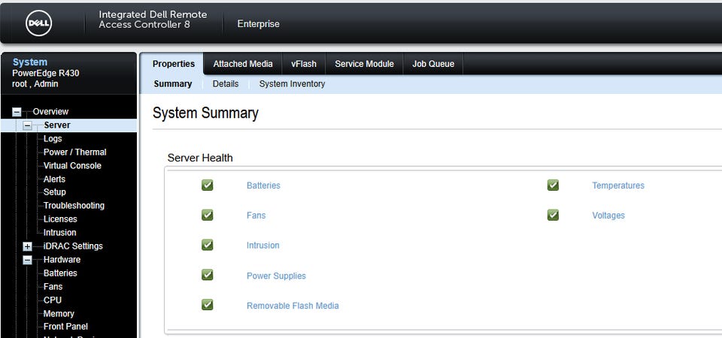
Task: Click the Dell logo icon
Action: 39,24
